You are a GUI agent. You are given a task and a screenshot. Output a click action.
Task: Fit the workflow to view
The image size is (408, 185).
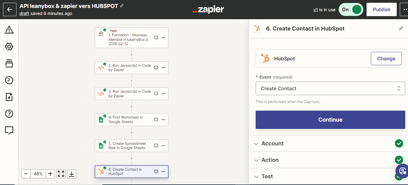click(61, 174)
